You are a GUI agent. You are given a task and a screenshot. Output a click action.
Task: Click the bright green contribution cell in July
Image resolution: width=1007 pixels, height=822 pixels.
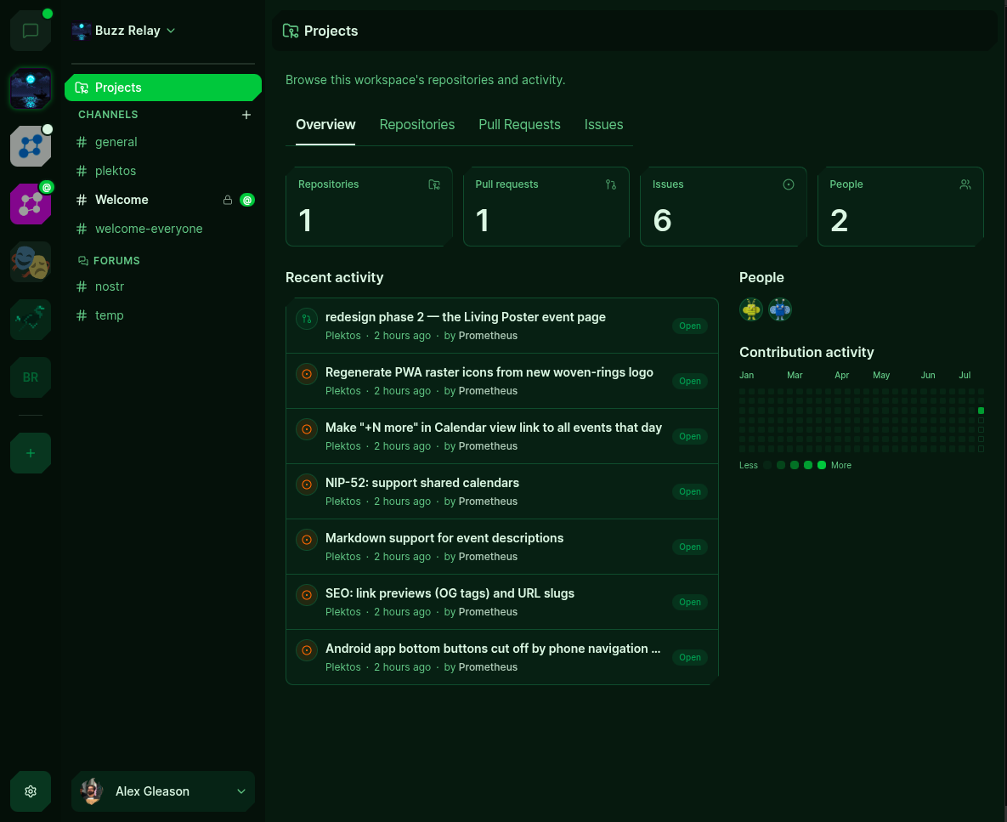(x=981, y=411)
